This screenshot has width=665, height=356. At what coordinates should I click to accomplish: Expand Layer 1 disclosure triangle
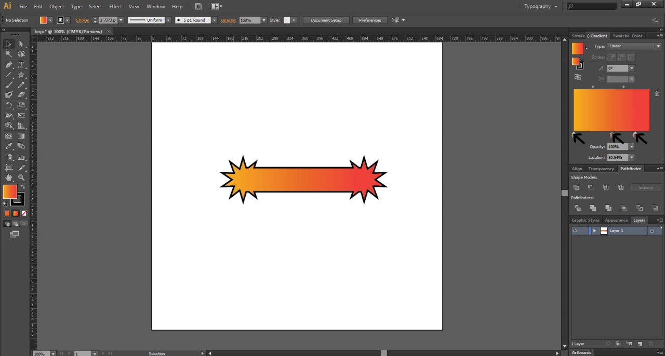(x=594, y=231)
